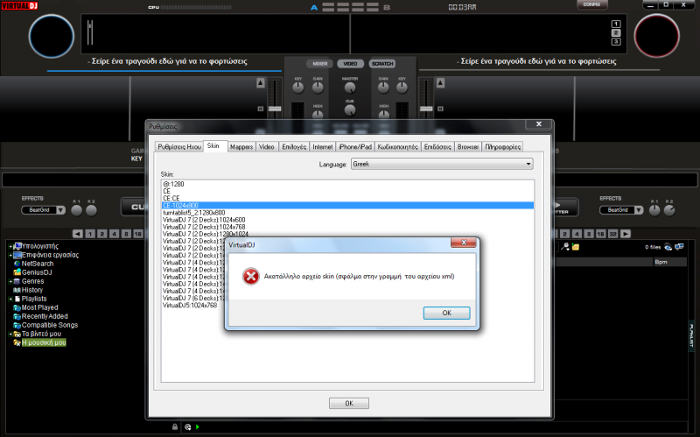Set left deck loop length to 16
Viewport: 700px width, 437px height.
(138, 234)
